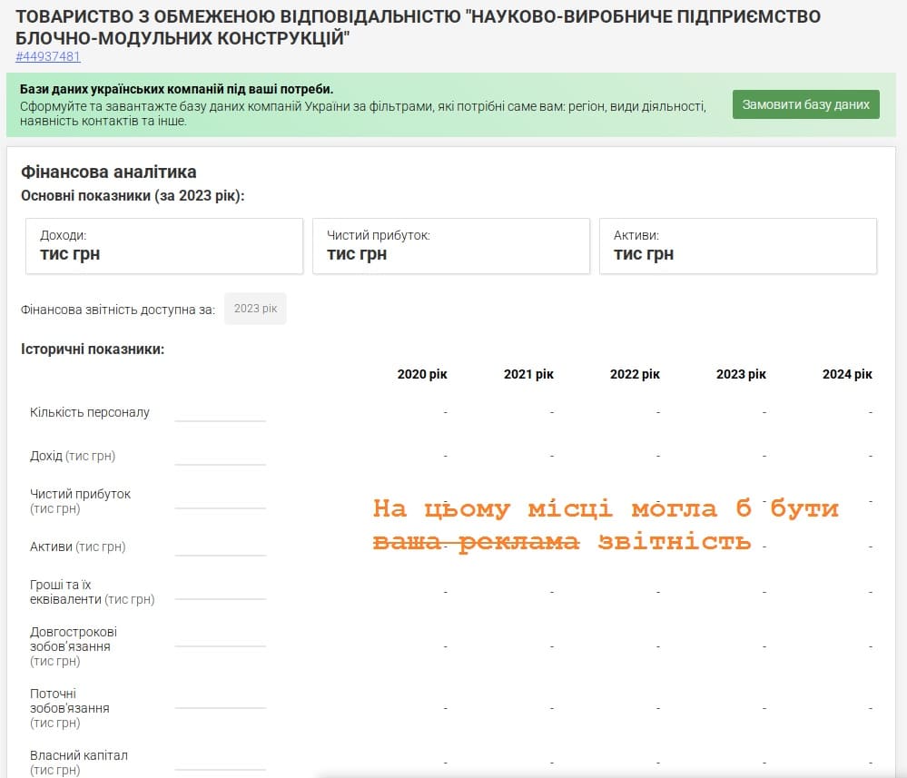Click the "Активи" summary card
This screenshot has width=907, height=778.
point(737,245)
